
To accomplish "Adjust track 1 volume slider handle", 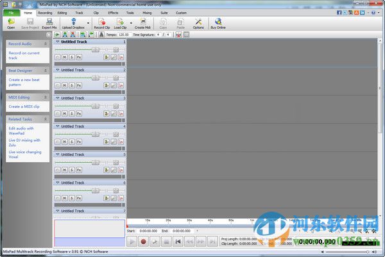I will click(95, 50).
